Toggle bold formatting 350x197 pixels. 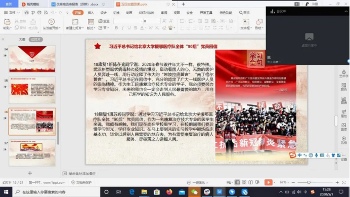pos(116,28)
